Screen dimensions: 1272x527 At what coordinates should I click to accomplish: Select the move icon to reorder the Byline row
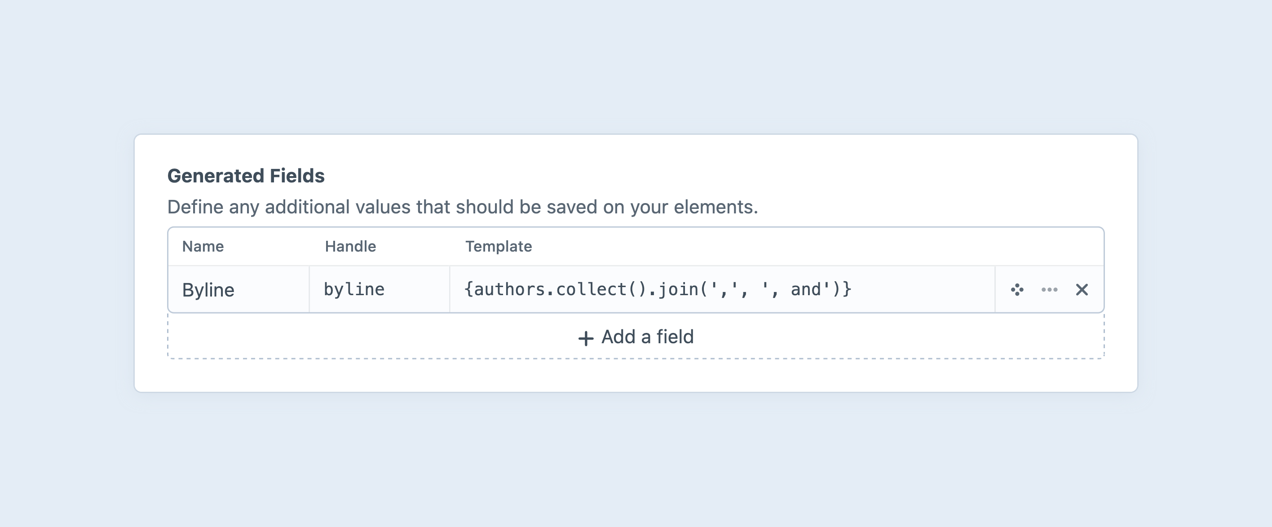coord(1017,290)
